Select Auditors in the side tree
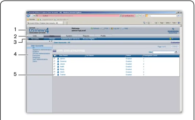This screenshot has width=195, height=120. click(x=36, y=51)
